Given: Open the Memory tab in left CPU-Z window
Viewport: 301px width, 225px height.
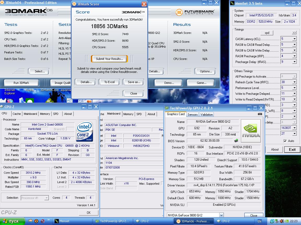Looking at the screenshot, I should pos(45,114).
